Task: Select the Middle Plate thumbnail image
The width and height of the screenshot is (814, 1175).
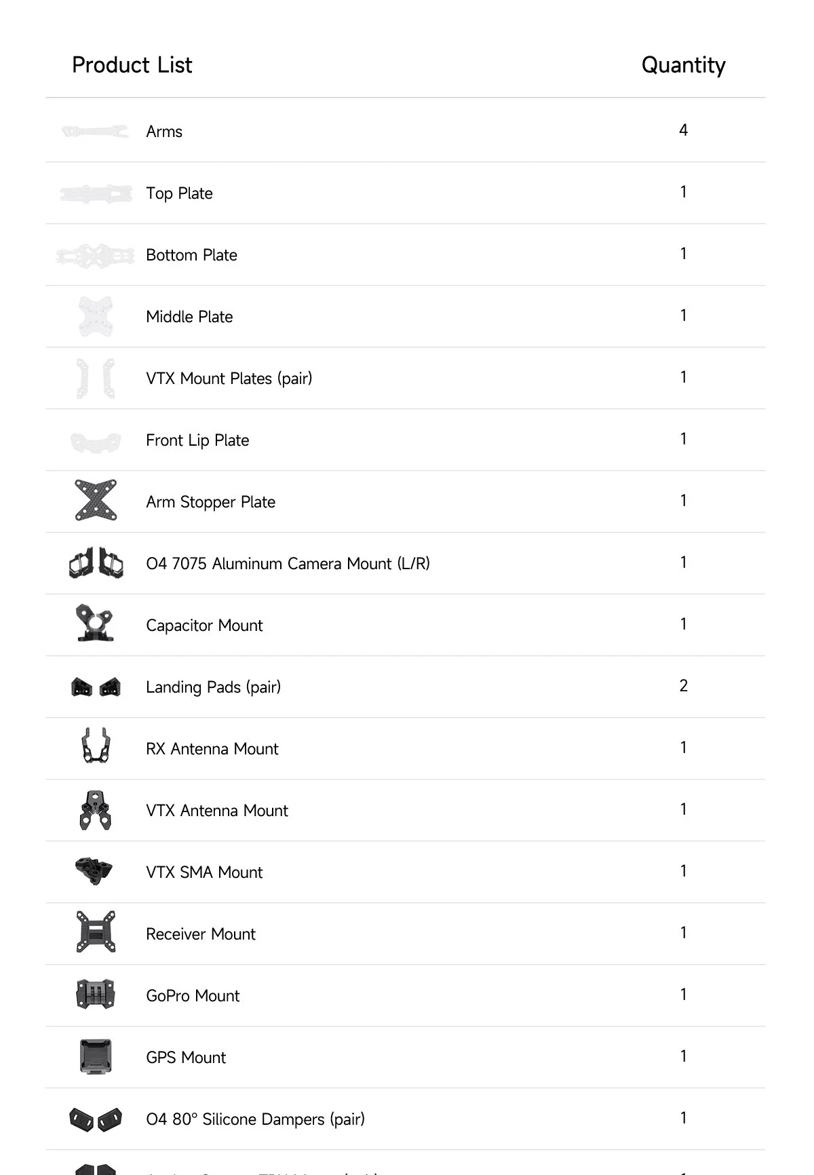Action: click(96, 316)
